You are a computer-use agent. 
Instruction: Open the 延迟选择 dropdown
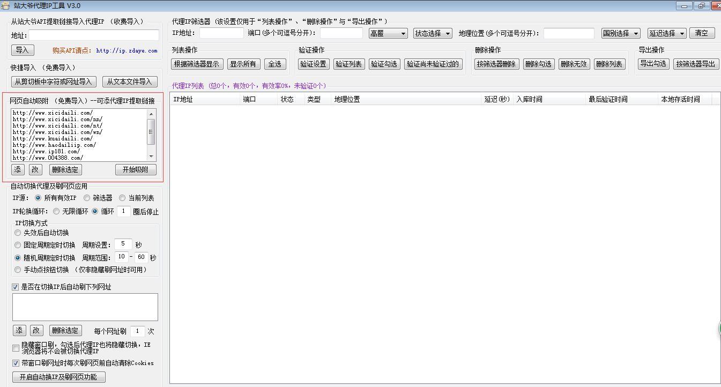coord(667,33)
